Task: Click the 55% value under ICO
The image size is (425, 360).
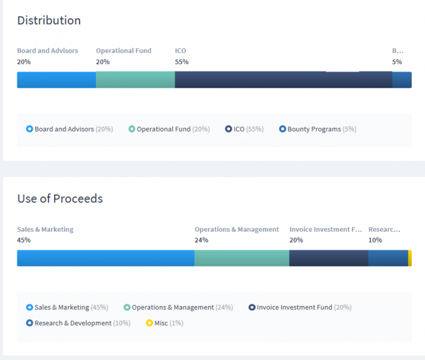Action: click(x=182, y=62)
